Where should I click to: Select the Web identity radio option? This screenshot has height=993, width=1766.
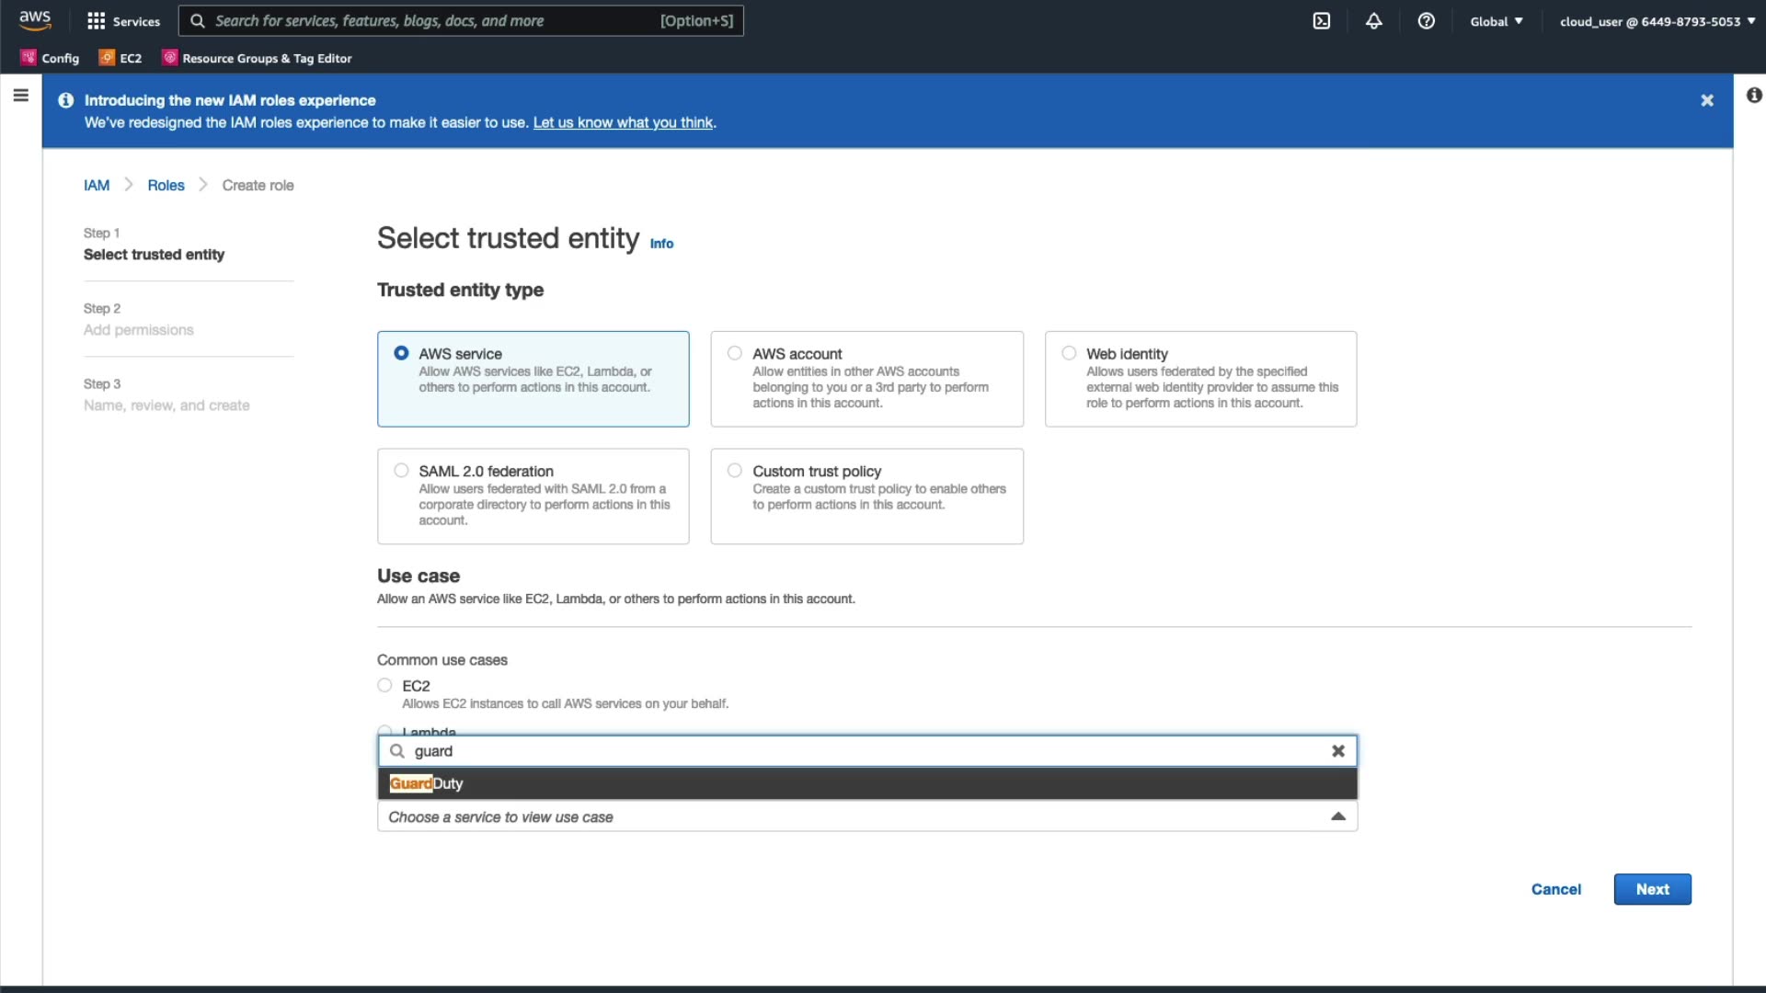[1069, 353]
